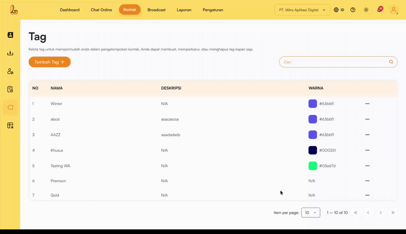Image resolution: width=406 pixels, height=234 pixels.
Task: Open the PT. Mitra Aplikasi Digital dropdown
Action: point(302,10)
